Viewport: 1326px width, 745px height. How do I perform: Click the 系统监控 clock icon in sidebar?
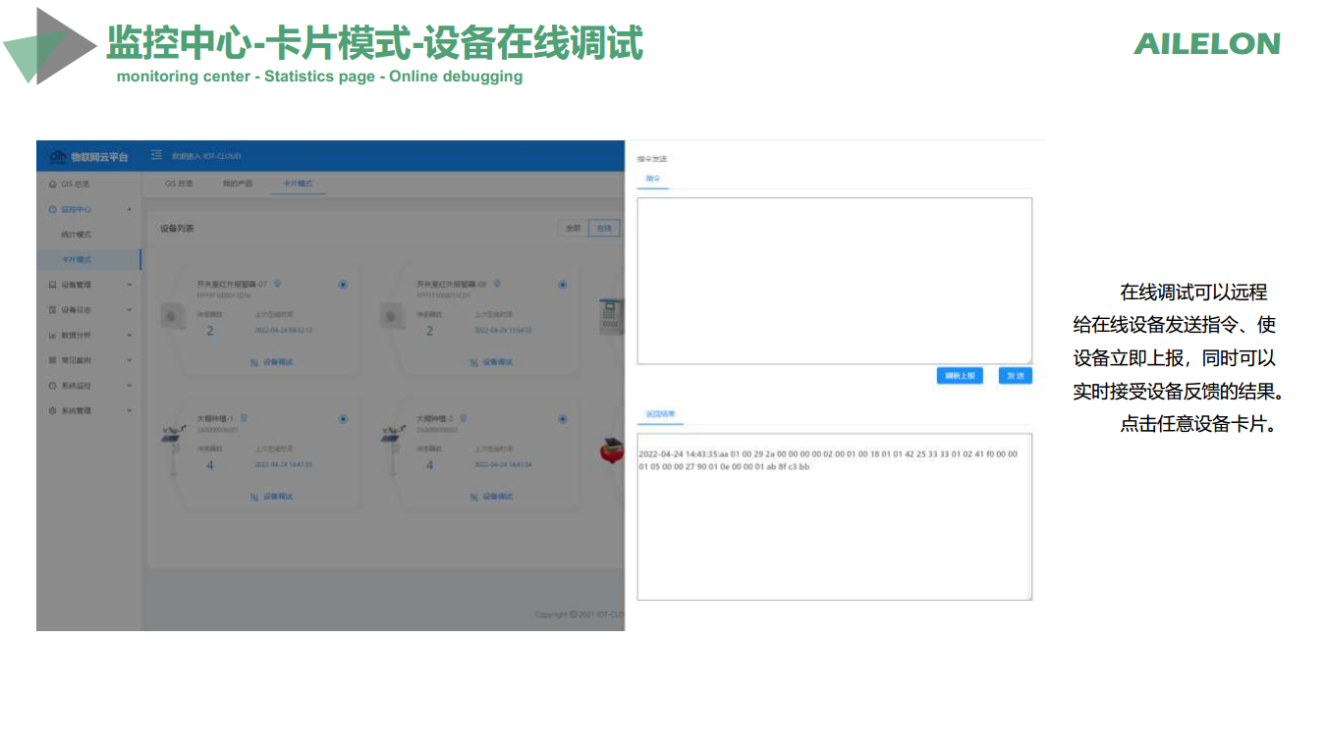point(52,386)
